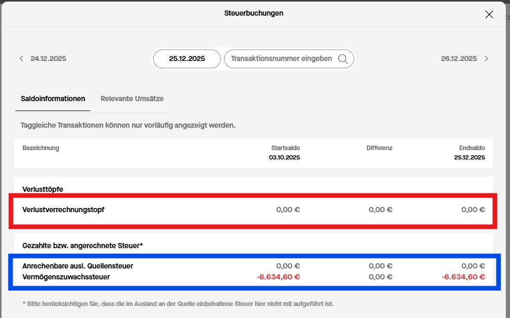Jump to 24.12.2025 date link

point(48,59)
